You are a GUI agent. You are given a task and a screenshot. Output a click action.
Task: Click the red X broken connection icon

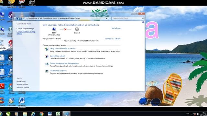[65, 29]
